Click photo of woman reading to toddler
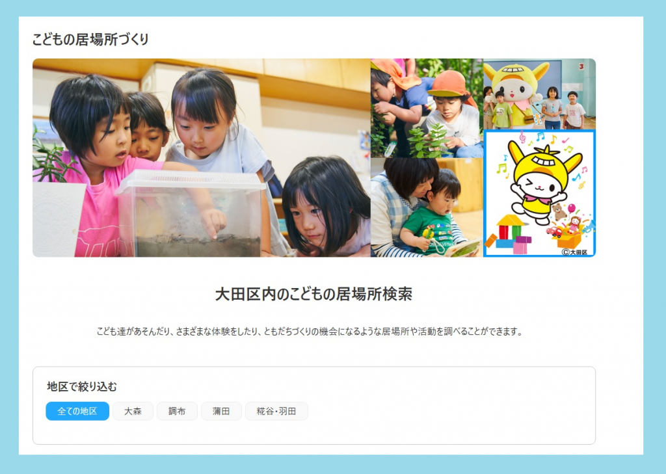 coord(427,207)
